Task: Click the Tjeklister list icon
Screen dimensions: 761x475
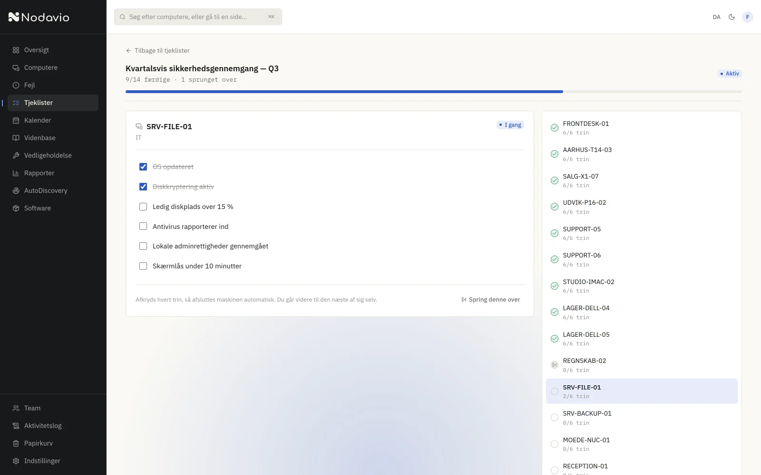Action: (16, 103)
